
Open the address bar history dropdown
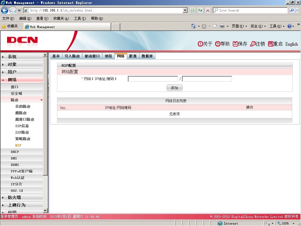(x=185, y=10)
